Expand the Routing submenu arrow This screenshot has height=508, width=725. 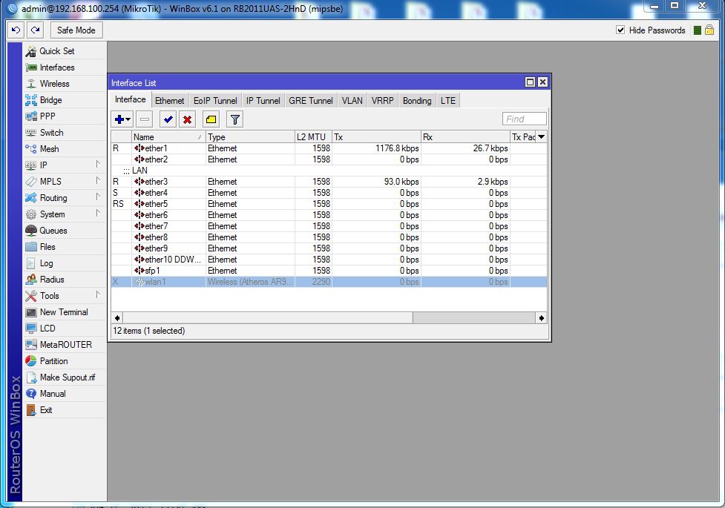click(x=98, y=197)
